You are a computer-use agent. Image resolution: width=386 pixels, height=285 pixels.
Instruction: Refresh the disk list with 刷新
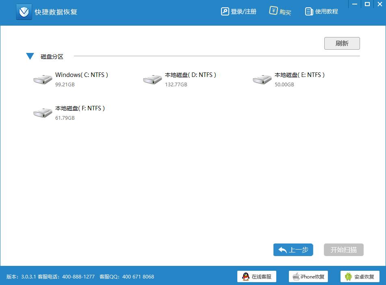[x=342, y=44]
